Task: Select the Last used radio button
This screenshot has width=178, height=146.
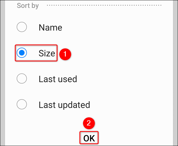Action: 22,79
